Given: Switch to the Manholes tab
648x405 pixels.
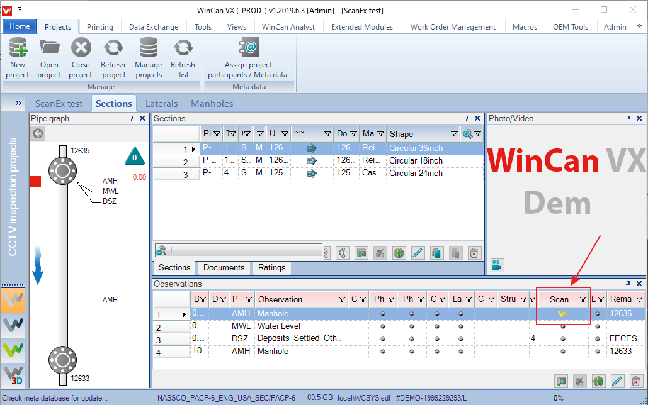Looking at the screenshot, I should point(212,103).
